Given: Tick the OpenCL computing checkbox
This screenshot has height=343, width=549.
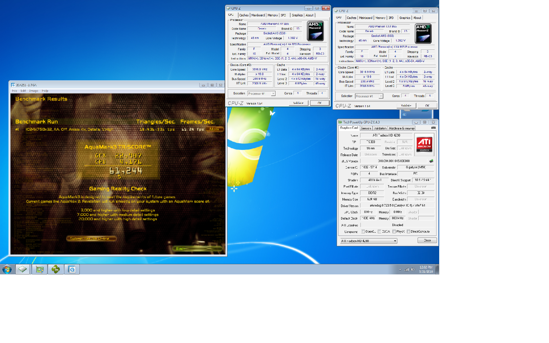Looking at the screenshot, I should coord(363,232).
